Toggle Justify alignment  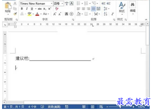click(x=93, y=9)
